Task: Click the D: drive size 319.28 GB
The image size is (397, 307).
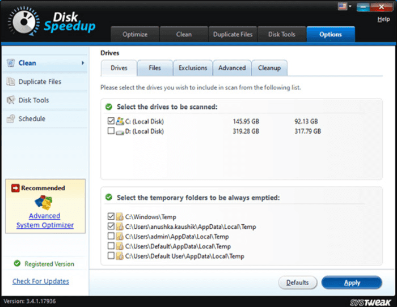Action: pos(246,131)
